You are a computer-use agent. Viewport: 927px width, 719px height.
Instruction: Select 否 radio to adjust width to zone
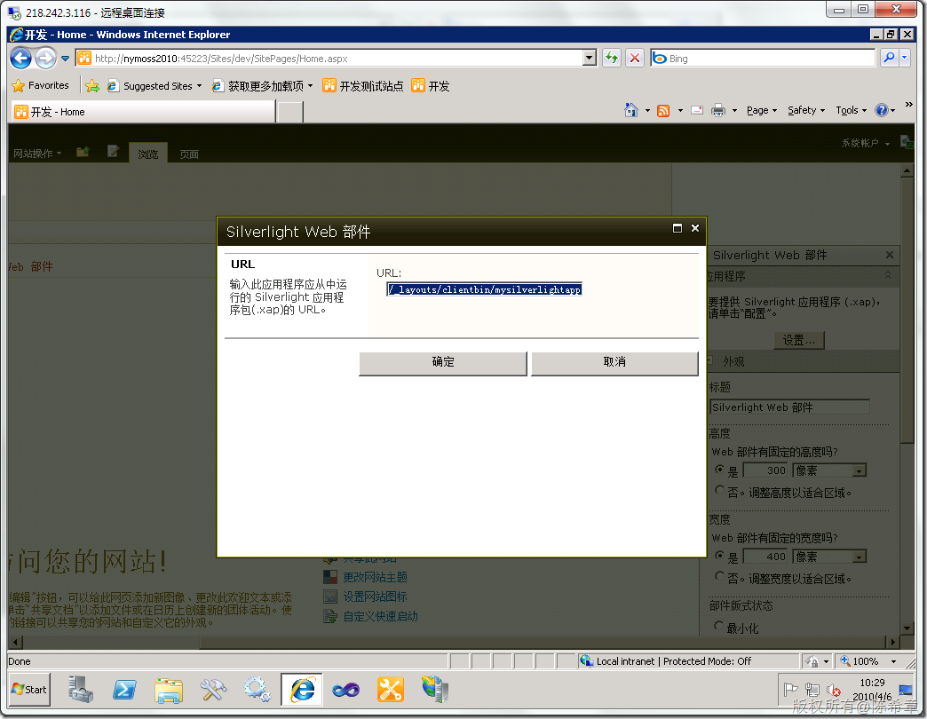(719, 575)
